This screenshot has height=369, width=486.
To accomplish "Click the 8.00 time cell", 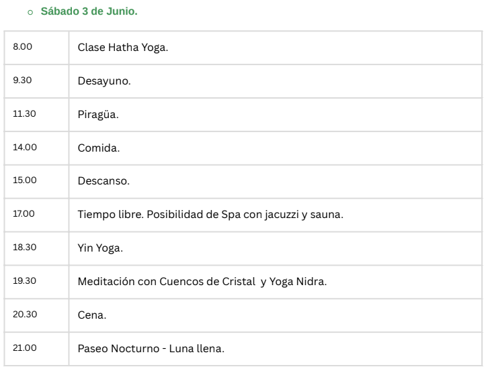I will (36, 48).
